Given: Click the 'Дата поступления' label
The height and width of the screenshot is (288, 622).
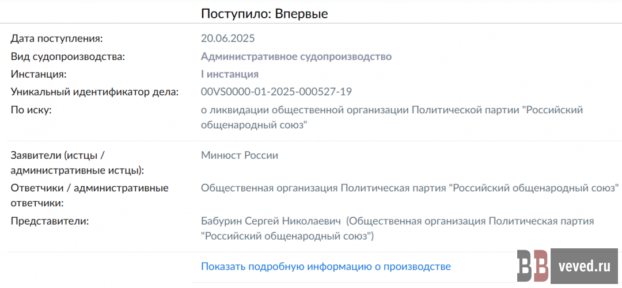Looking at the screenshot, I should (x=56, y=39).
